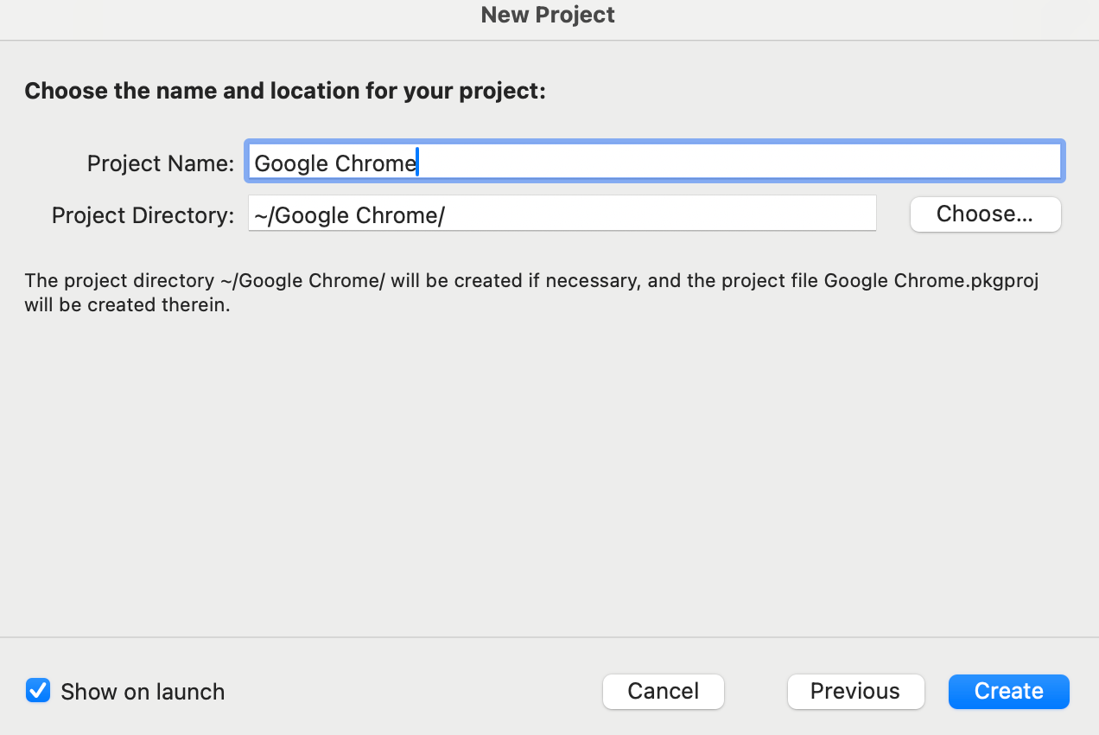
Task: Click the "Choose the name and location" heading
Action: tap(285, 91)
